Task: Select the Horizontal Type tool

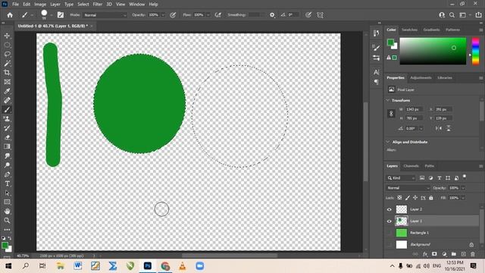Action: pyautogui.click(x=7, y=184)
